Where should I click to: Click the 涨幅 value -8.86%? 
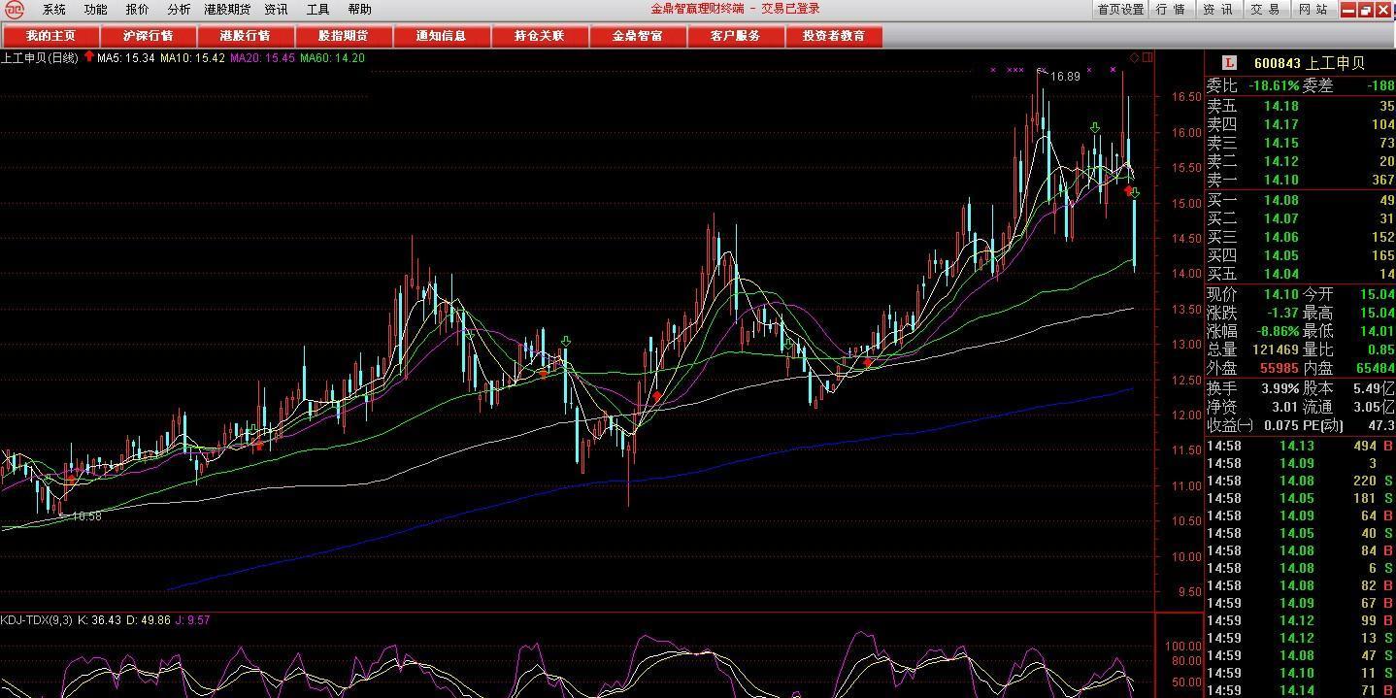(x=1277, y=331)
